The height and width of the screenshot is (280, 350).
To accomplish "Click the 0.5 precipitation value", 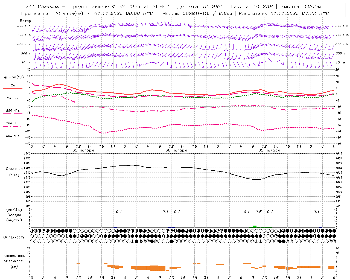I will (258, 212).
